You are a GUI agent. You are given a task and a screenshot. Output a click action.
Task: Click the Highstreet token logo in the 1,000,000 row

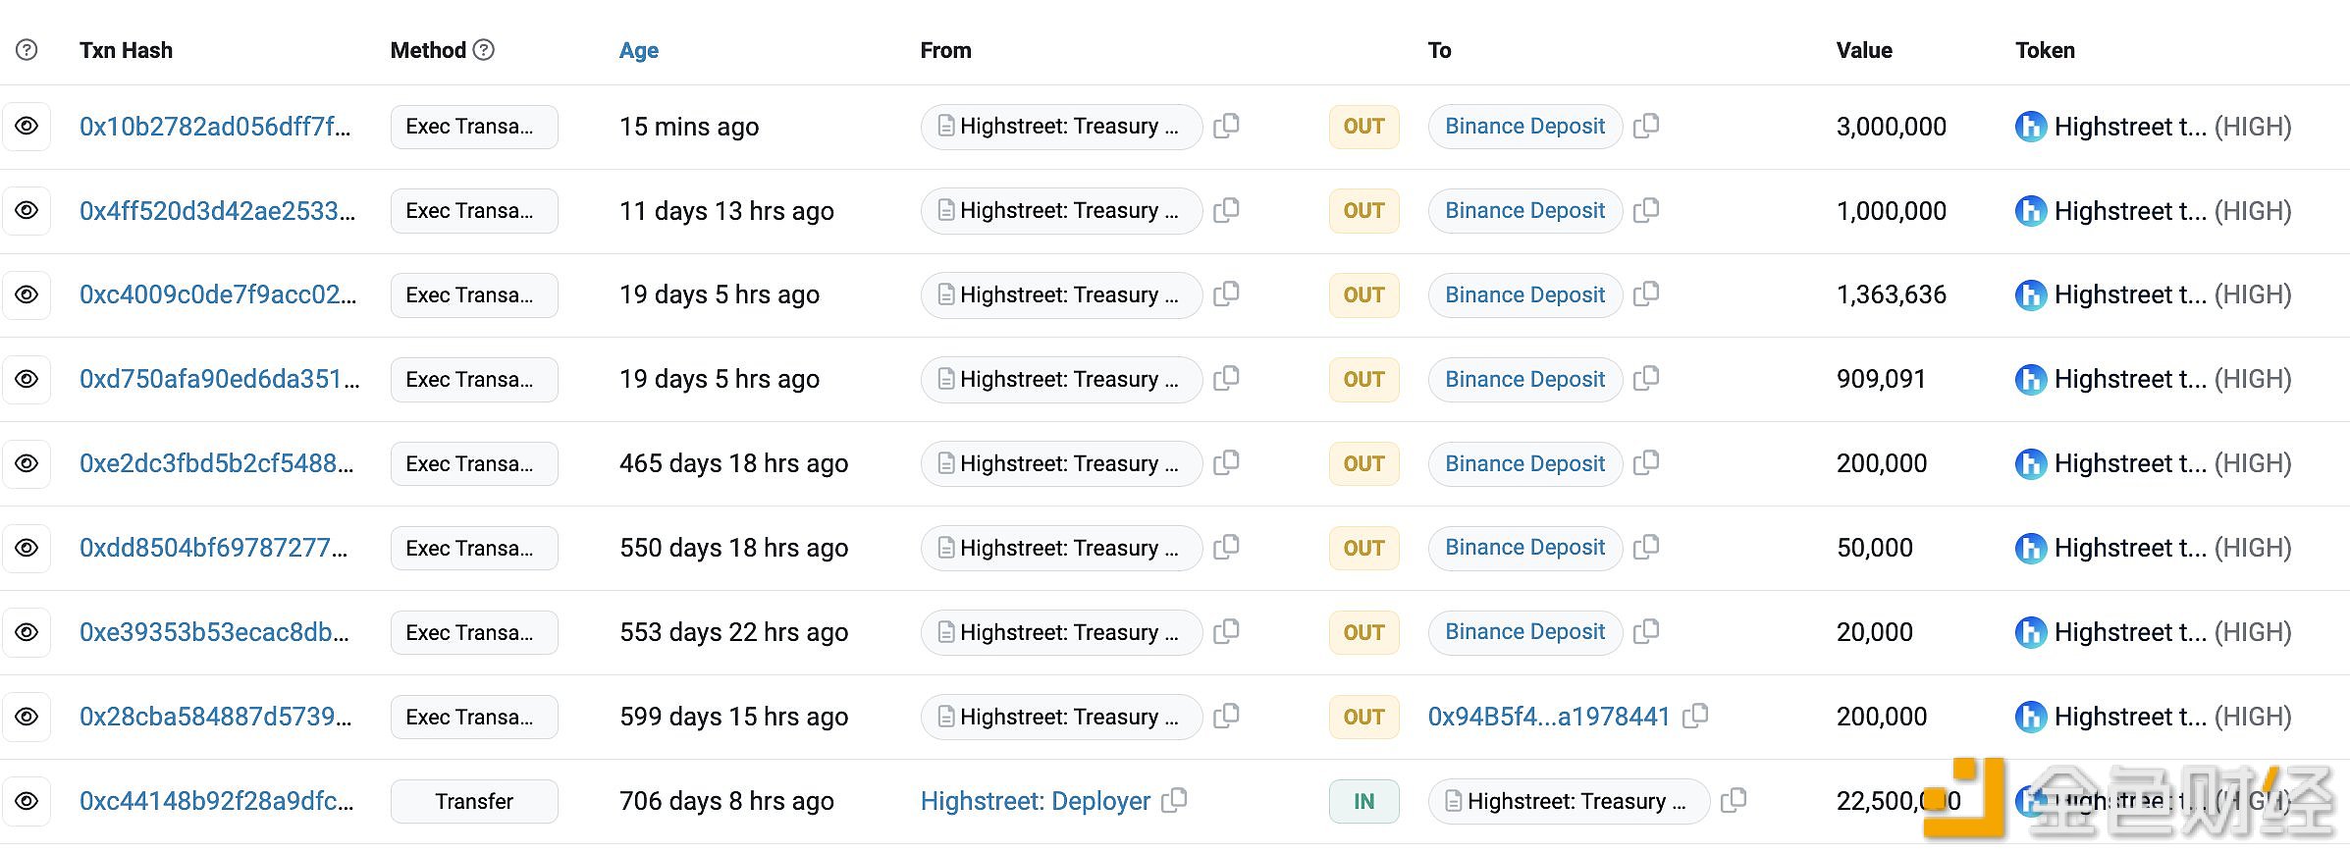[2030, 211]
